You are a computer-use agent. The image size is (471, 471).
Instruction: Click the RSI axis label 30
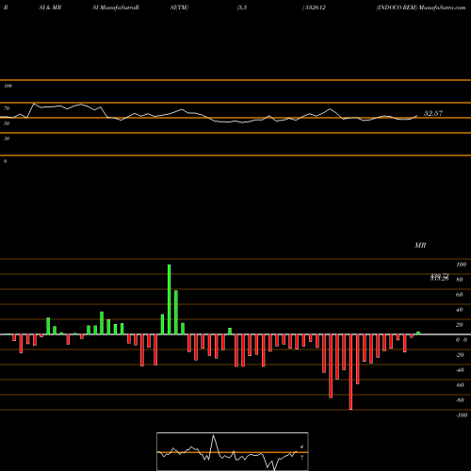tap(7, 138)
